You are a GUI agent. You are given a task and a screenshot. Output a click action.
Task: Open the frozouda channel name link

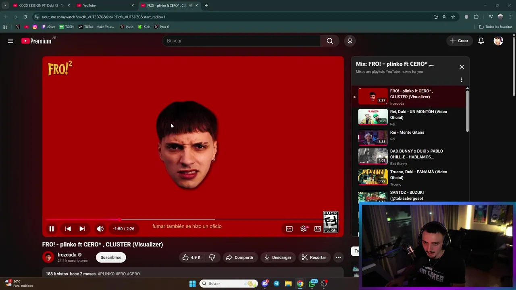pyautogui.click(x=67, y=255)
